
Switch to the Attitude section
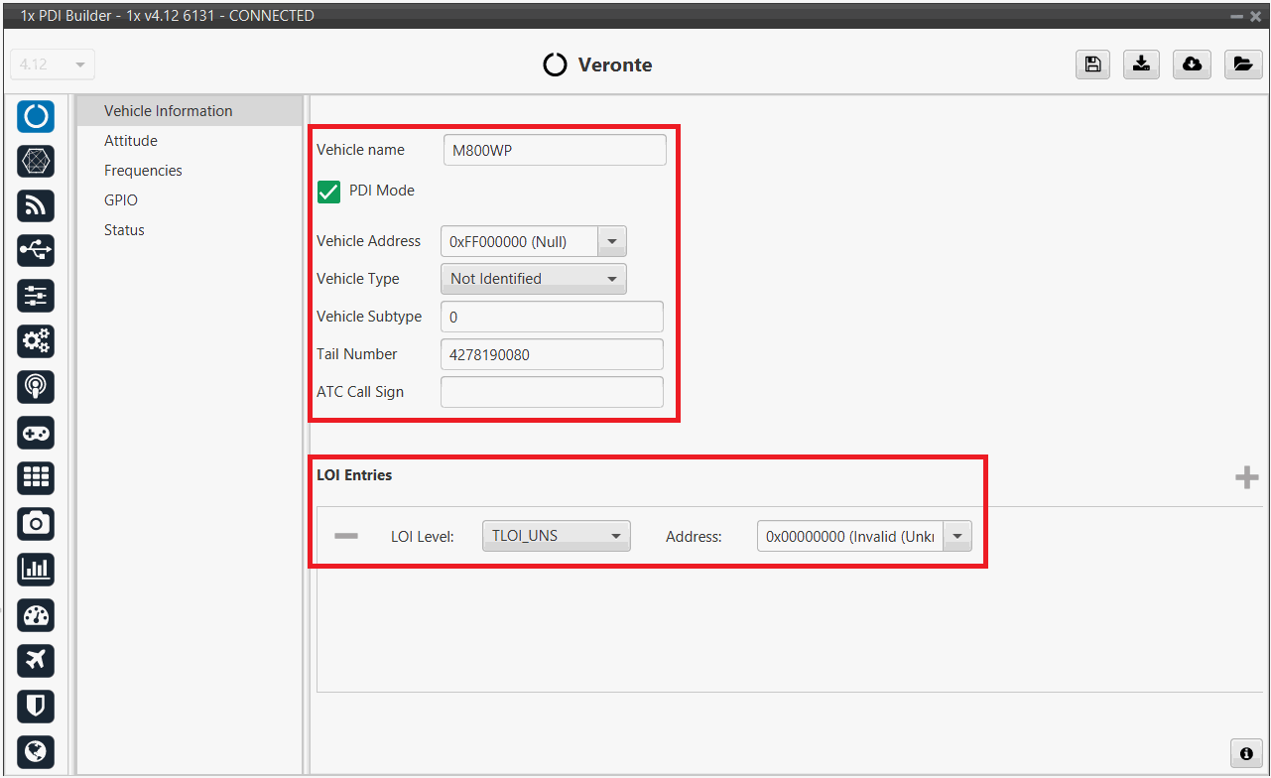(x=131, y=141)
